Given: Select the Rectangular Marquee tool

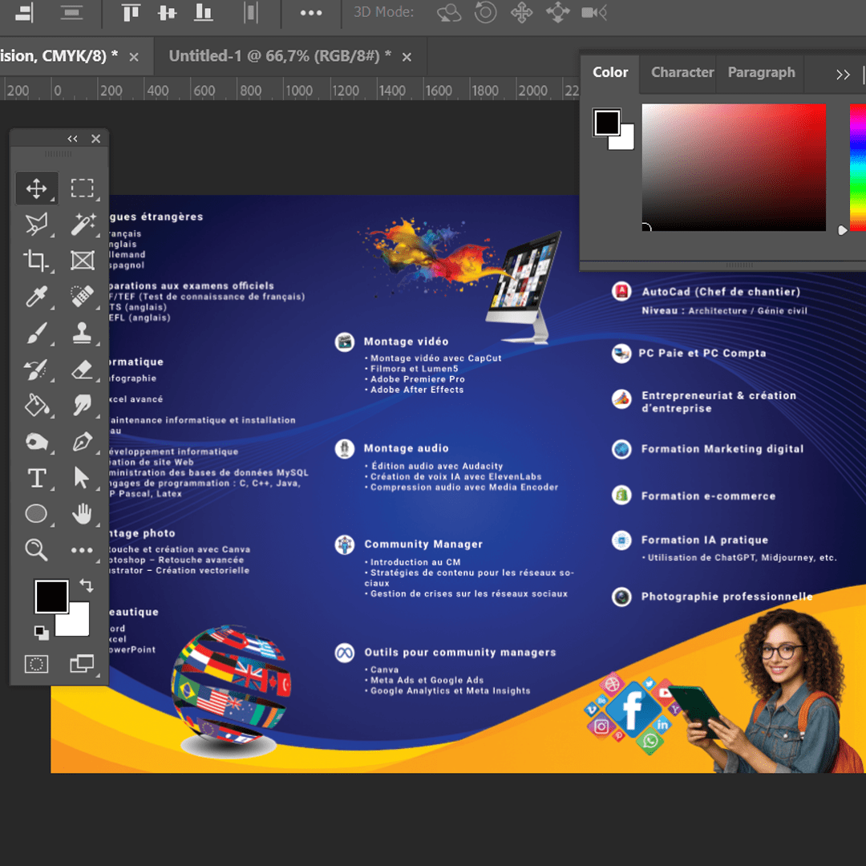Looking at the screenshot, I should pos(82,188).
